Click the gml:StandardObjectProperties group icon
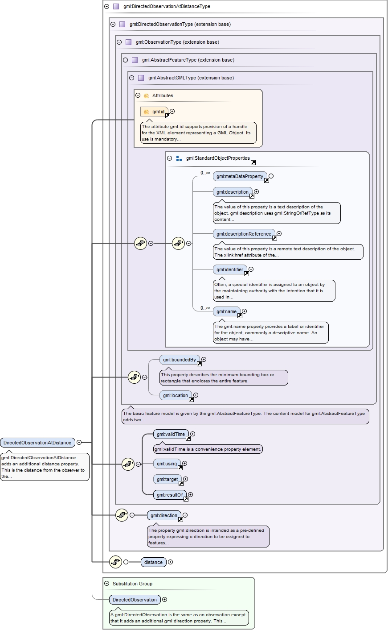Image resolution: width=388 pixels, height=630 pixels. coord(179,158)
